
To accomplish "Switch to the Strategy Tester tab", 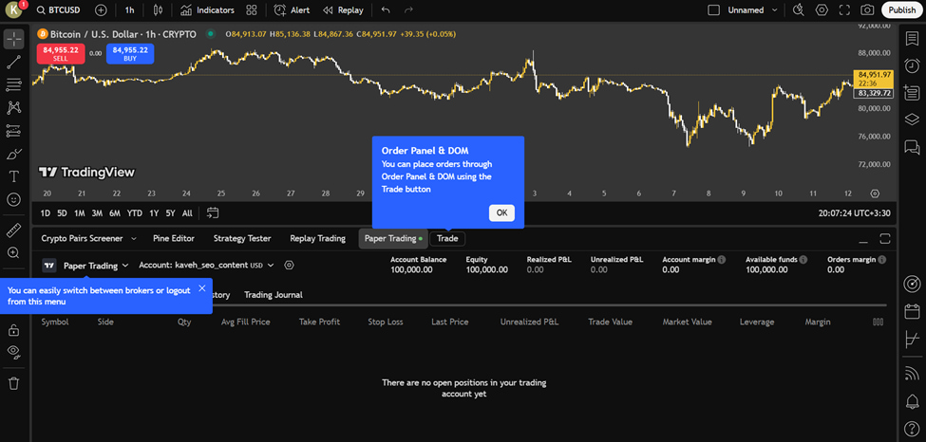I will tap(242, 238).
